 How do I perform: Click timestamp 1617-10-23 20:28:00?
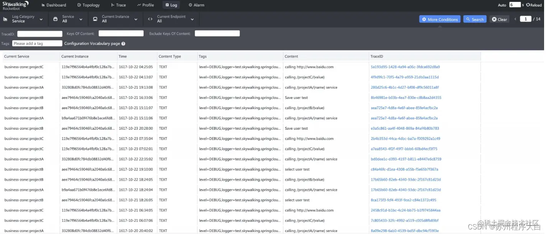coord(136,128)
